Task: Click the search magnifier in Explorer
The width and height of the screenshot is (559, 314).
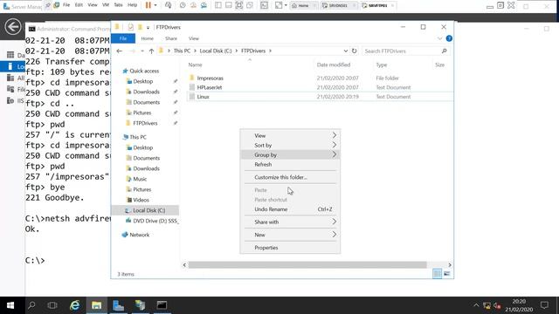Action: [x=444, y=51]
